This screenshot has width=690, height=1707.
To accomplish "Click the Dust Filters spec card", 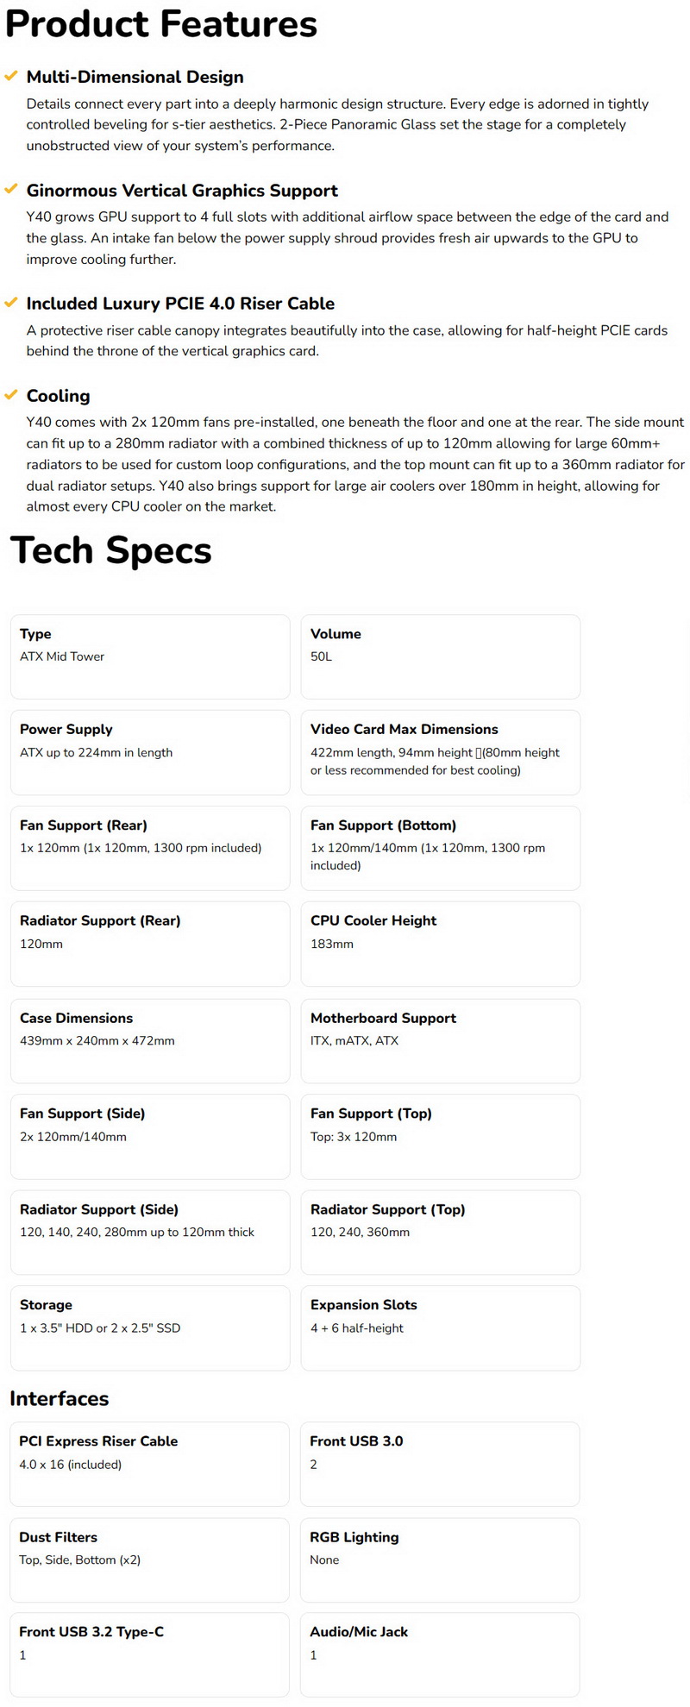I will coord(149,1560).
